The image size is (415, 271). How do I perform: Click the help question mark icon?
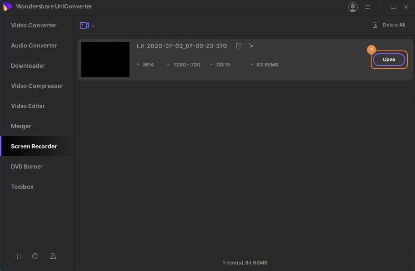pos(35,256)
